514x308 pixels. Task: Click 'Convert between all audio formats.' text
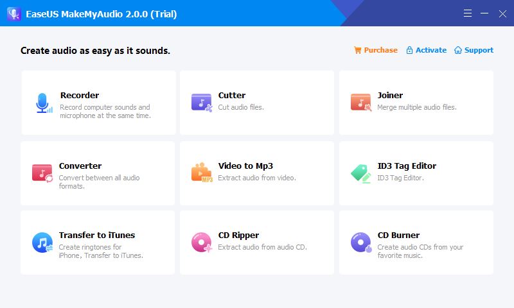100,182
